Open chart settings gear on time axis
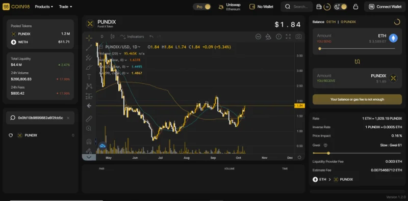Viewport: 408px width, 201px height. 299,157
